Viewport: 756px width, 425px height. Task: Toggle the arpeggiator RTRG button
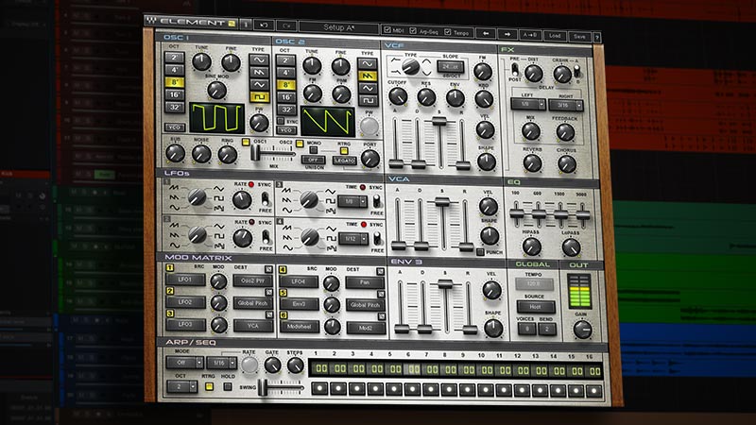(x=209, y=386)
